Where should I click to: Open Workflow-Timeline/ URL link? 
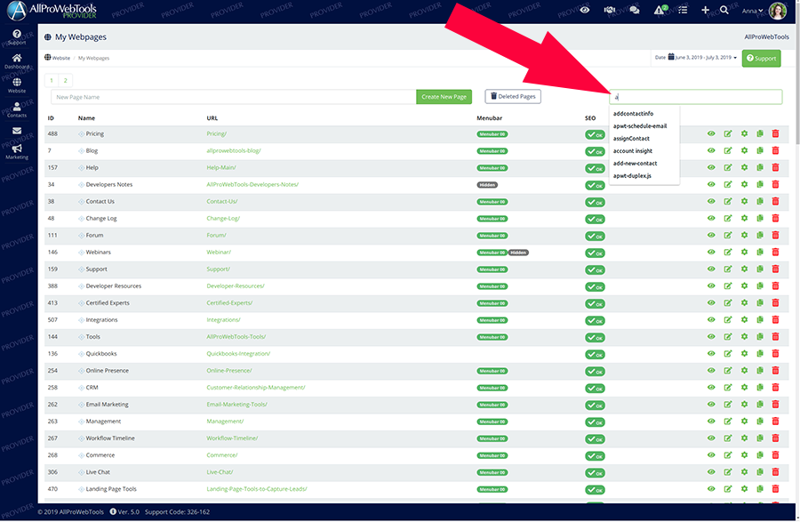(232, 438)
